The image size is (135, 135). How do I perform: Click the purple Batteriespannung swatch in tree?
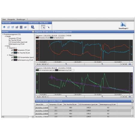tap(15, 60)
